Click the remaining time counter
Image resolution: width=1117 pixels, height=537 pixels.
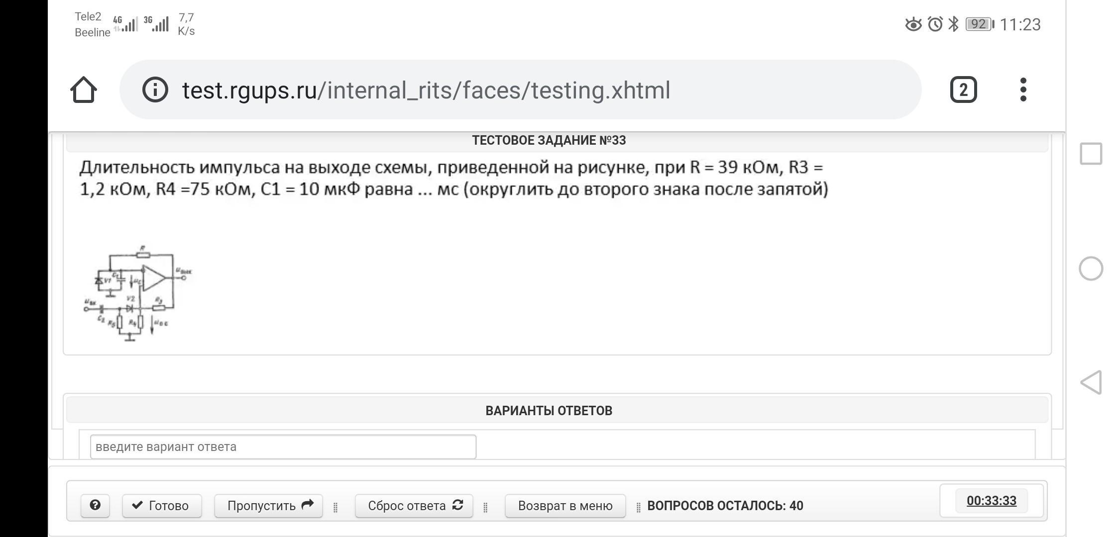(x=991, y=501)
